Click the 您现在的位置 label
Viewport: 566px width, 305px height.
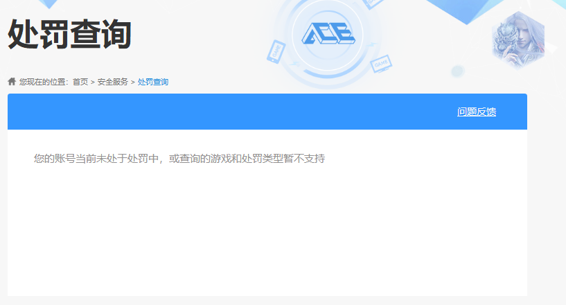(x=42, y=82)
